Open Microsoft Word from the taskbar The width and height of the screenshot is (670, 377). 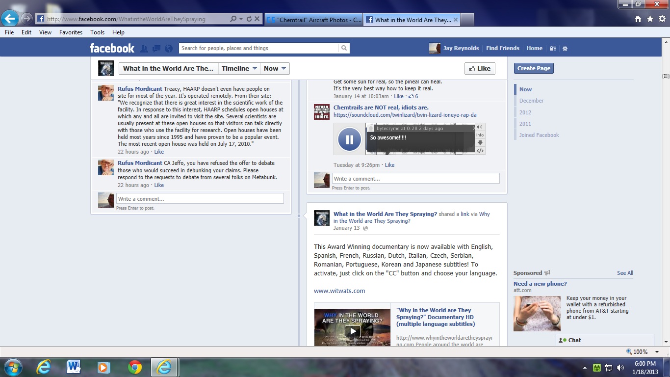(74, 367)
